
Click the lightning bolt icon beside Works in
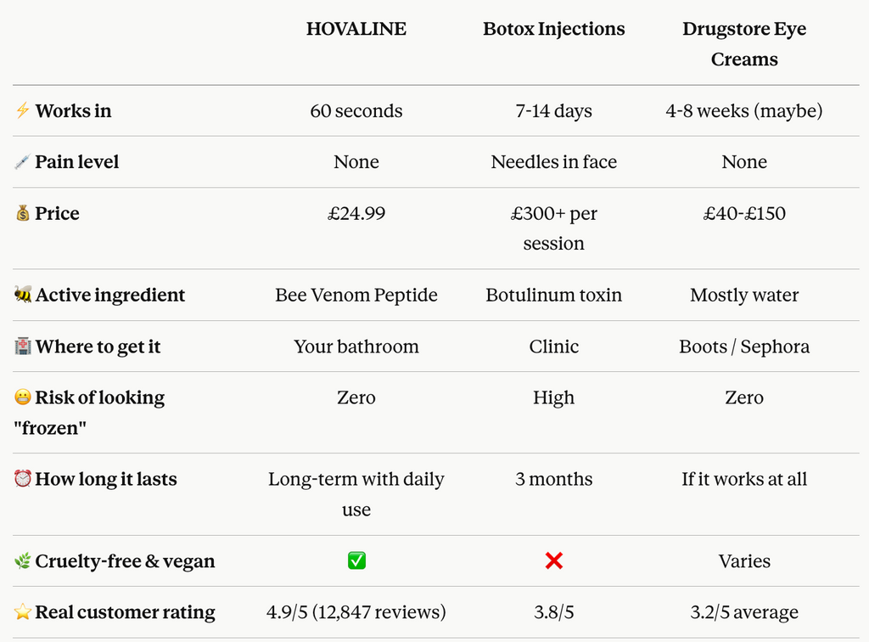(x=22, y=110)
